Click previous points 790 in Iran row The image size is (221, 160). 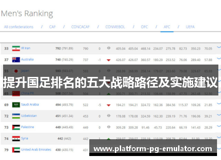86,49
